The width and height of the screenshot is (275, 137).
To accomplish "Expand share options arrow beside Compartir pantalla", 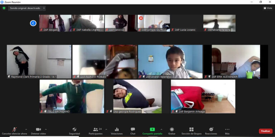I will 161,130.
